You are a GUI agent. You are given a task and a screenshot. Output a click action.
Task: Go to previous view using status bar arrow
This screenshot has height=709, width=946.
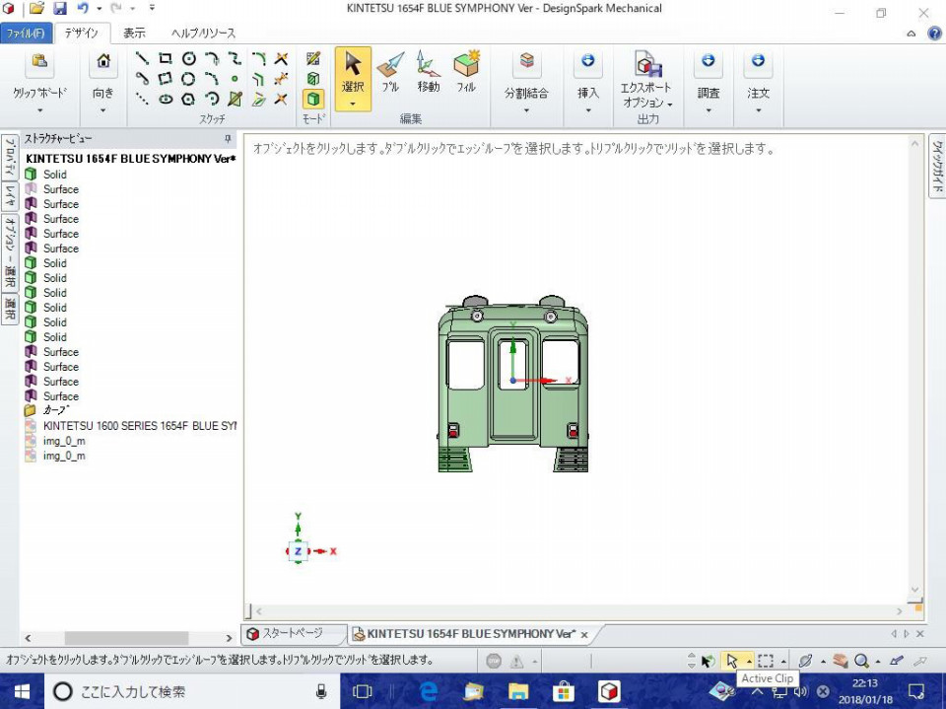897,661
